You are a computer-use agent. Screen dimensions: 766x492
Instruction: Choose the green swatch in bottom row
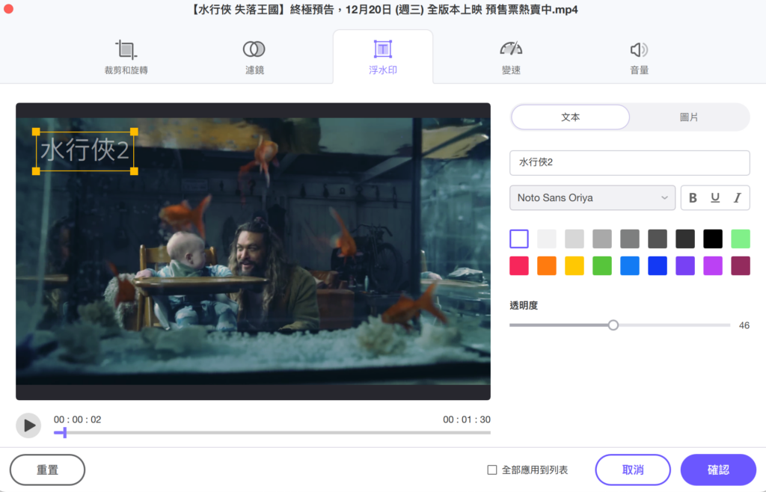click(x=602, y=266)
